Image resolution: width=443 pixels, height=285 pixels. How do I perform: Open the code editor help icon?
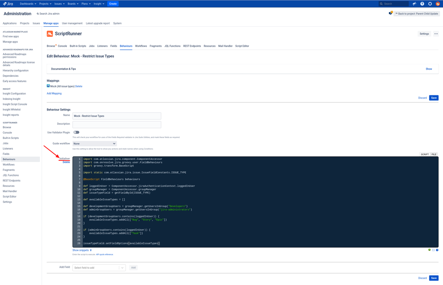[x=437, y=250]
